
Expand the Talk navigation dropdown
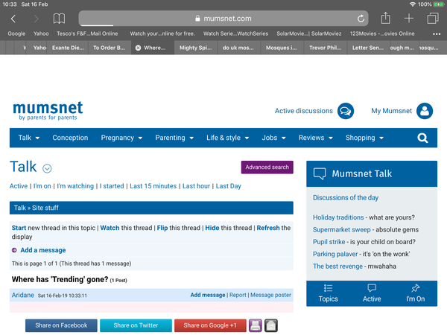pos(29,138)
